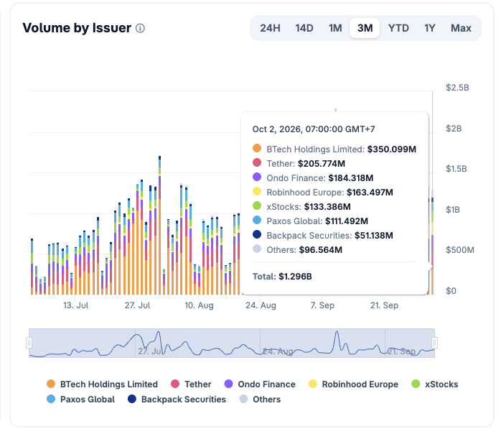Click the 21. Sep x-axis label
Screen dimensions: 501x429
[x=384, y=305]
